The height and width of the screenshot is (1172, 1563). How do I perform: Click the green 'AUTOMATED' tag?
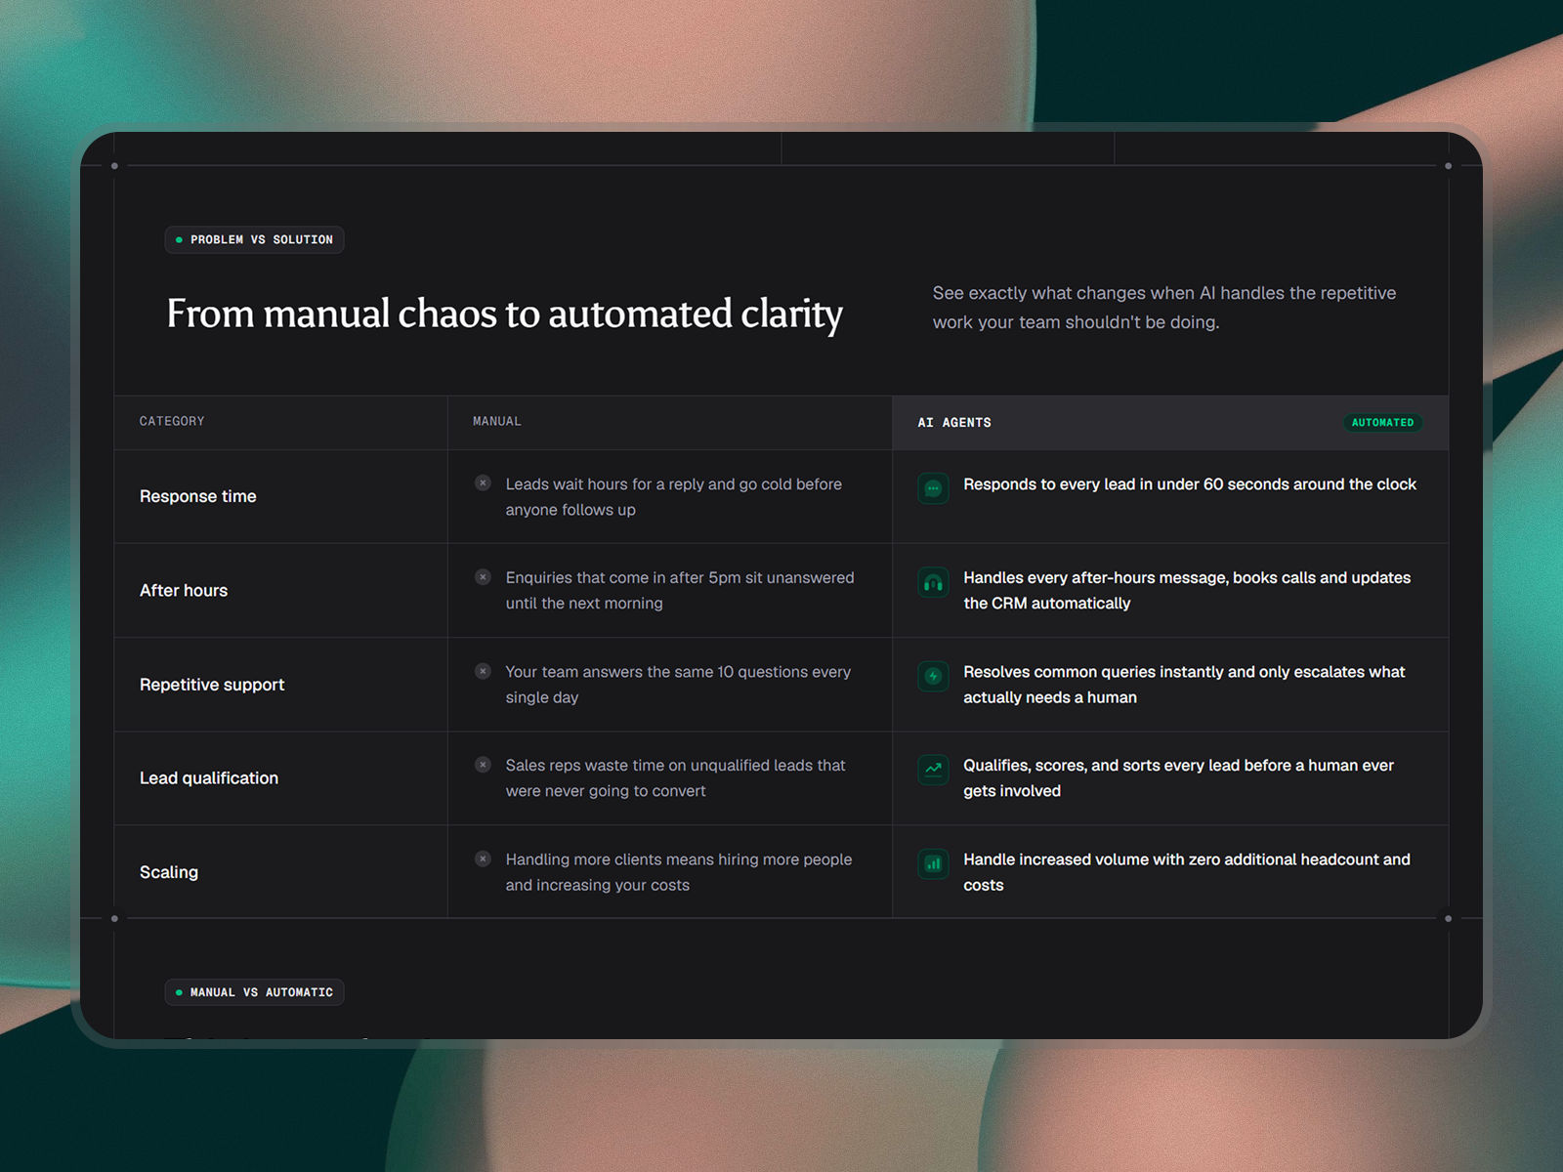point(1382,423)
